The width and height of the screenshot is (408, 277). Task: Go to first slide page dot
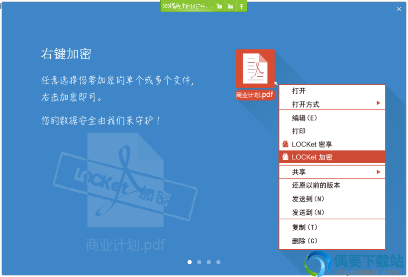[190, 262]
